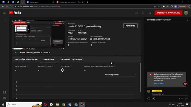This screenshot has width=191, height=107.
Task: Open the YouTube Studio hamburger menu
Action: [4, 13]
